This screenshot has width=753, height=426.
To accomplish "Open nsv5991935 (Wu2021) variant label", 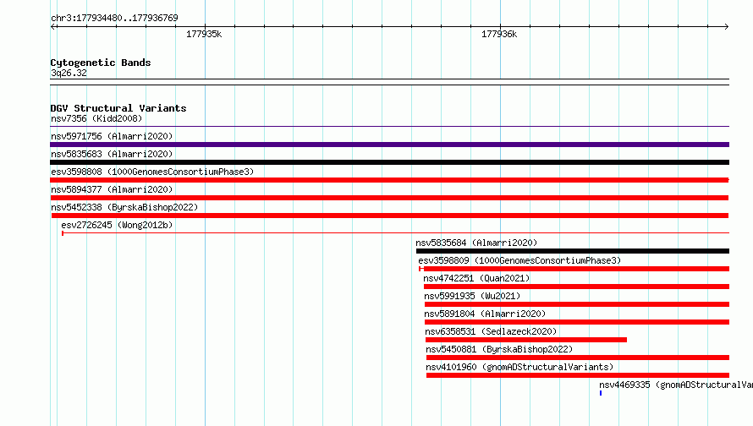I will click(x=472, y=296).
